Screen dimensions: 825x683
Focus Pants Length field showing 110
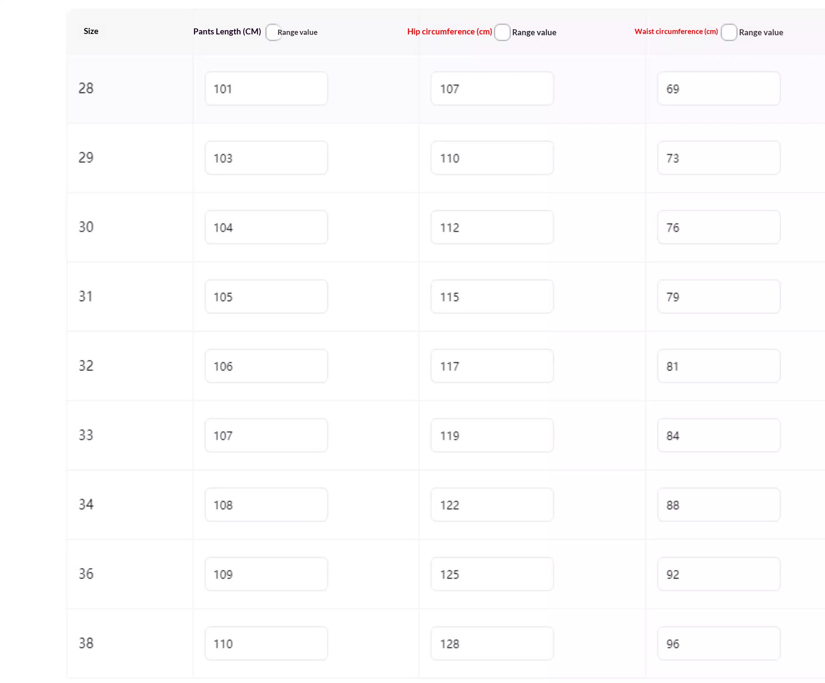(266, 643)
